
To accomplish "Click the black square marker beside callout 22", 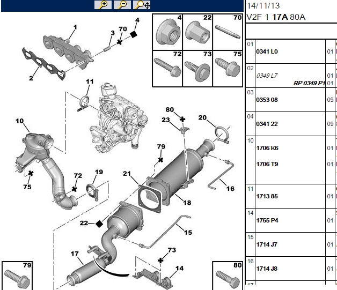I will [x=99, y=224].
